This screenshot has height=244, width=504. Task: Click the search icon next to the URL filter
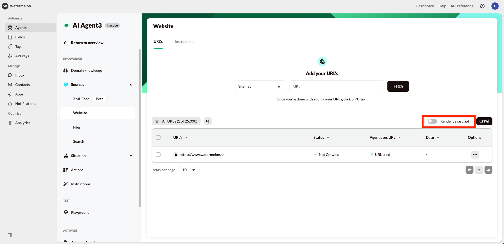(207, 121)
